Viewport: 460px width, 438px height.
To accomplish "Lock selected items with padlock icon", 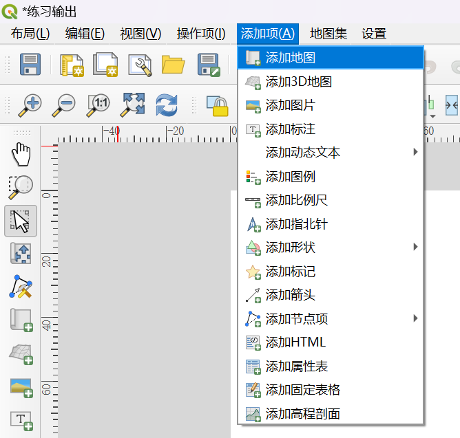I will tap(218, 106).
